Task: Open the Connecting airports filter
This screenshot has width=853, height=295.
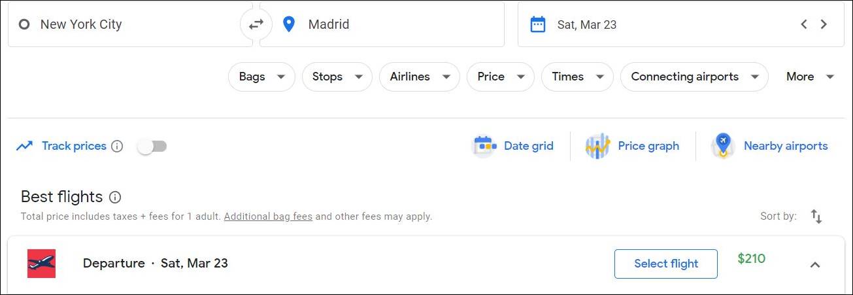Action: [x=694, y=77]
